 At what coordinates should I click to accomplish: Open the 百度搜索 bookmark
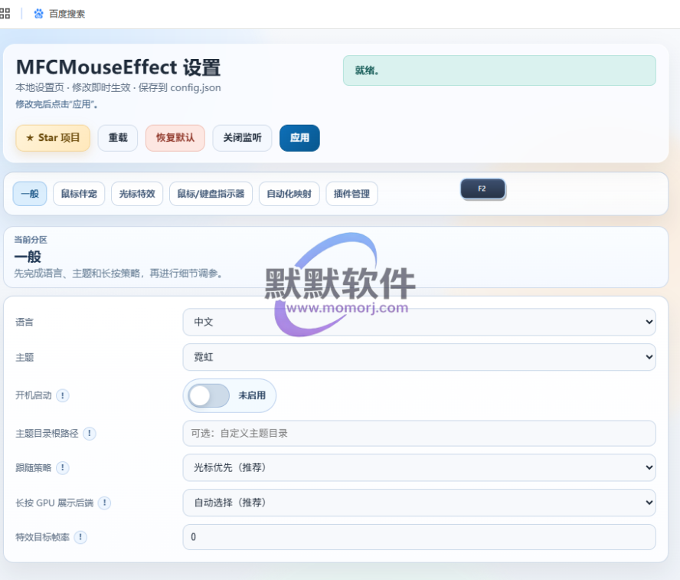tap(60, 14)
